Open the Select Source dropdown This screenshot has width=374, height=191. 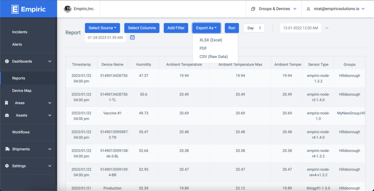102,28
